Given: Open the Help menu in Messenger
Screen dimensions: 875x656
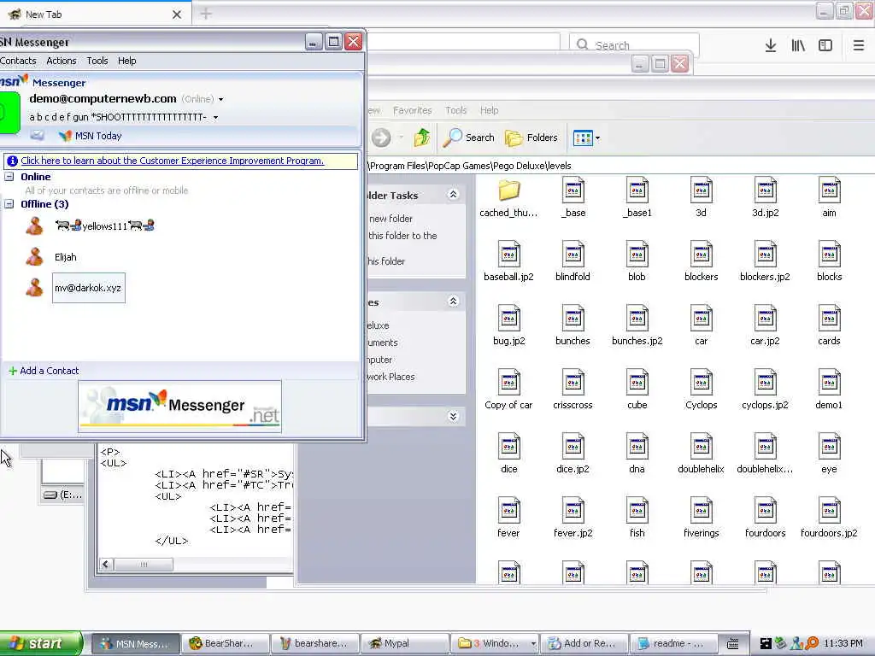Looking at the screenshot, I should pos(126,61).
